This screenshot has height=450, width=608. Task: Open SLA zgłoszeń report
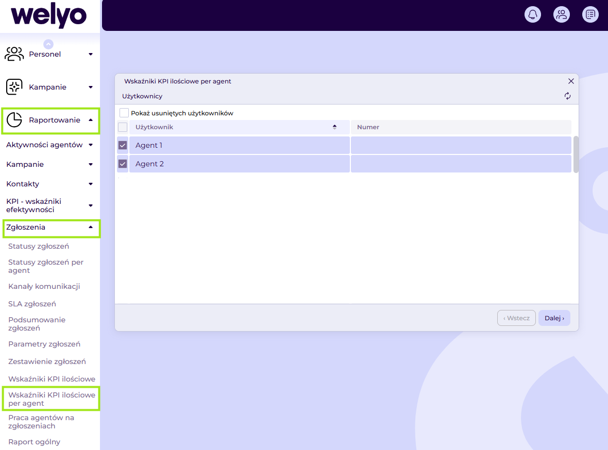32,304
